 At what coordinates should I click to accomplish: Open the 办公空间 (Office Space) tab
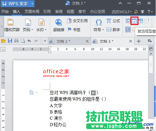click(98, 11)
